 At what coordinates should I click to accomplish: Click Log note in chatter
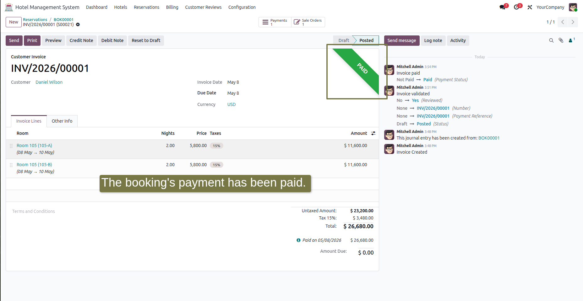pyautogui.click(x=433, y=40)
